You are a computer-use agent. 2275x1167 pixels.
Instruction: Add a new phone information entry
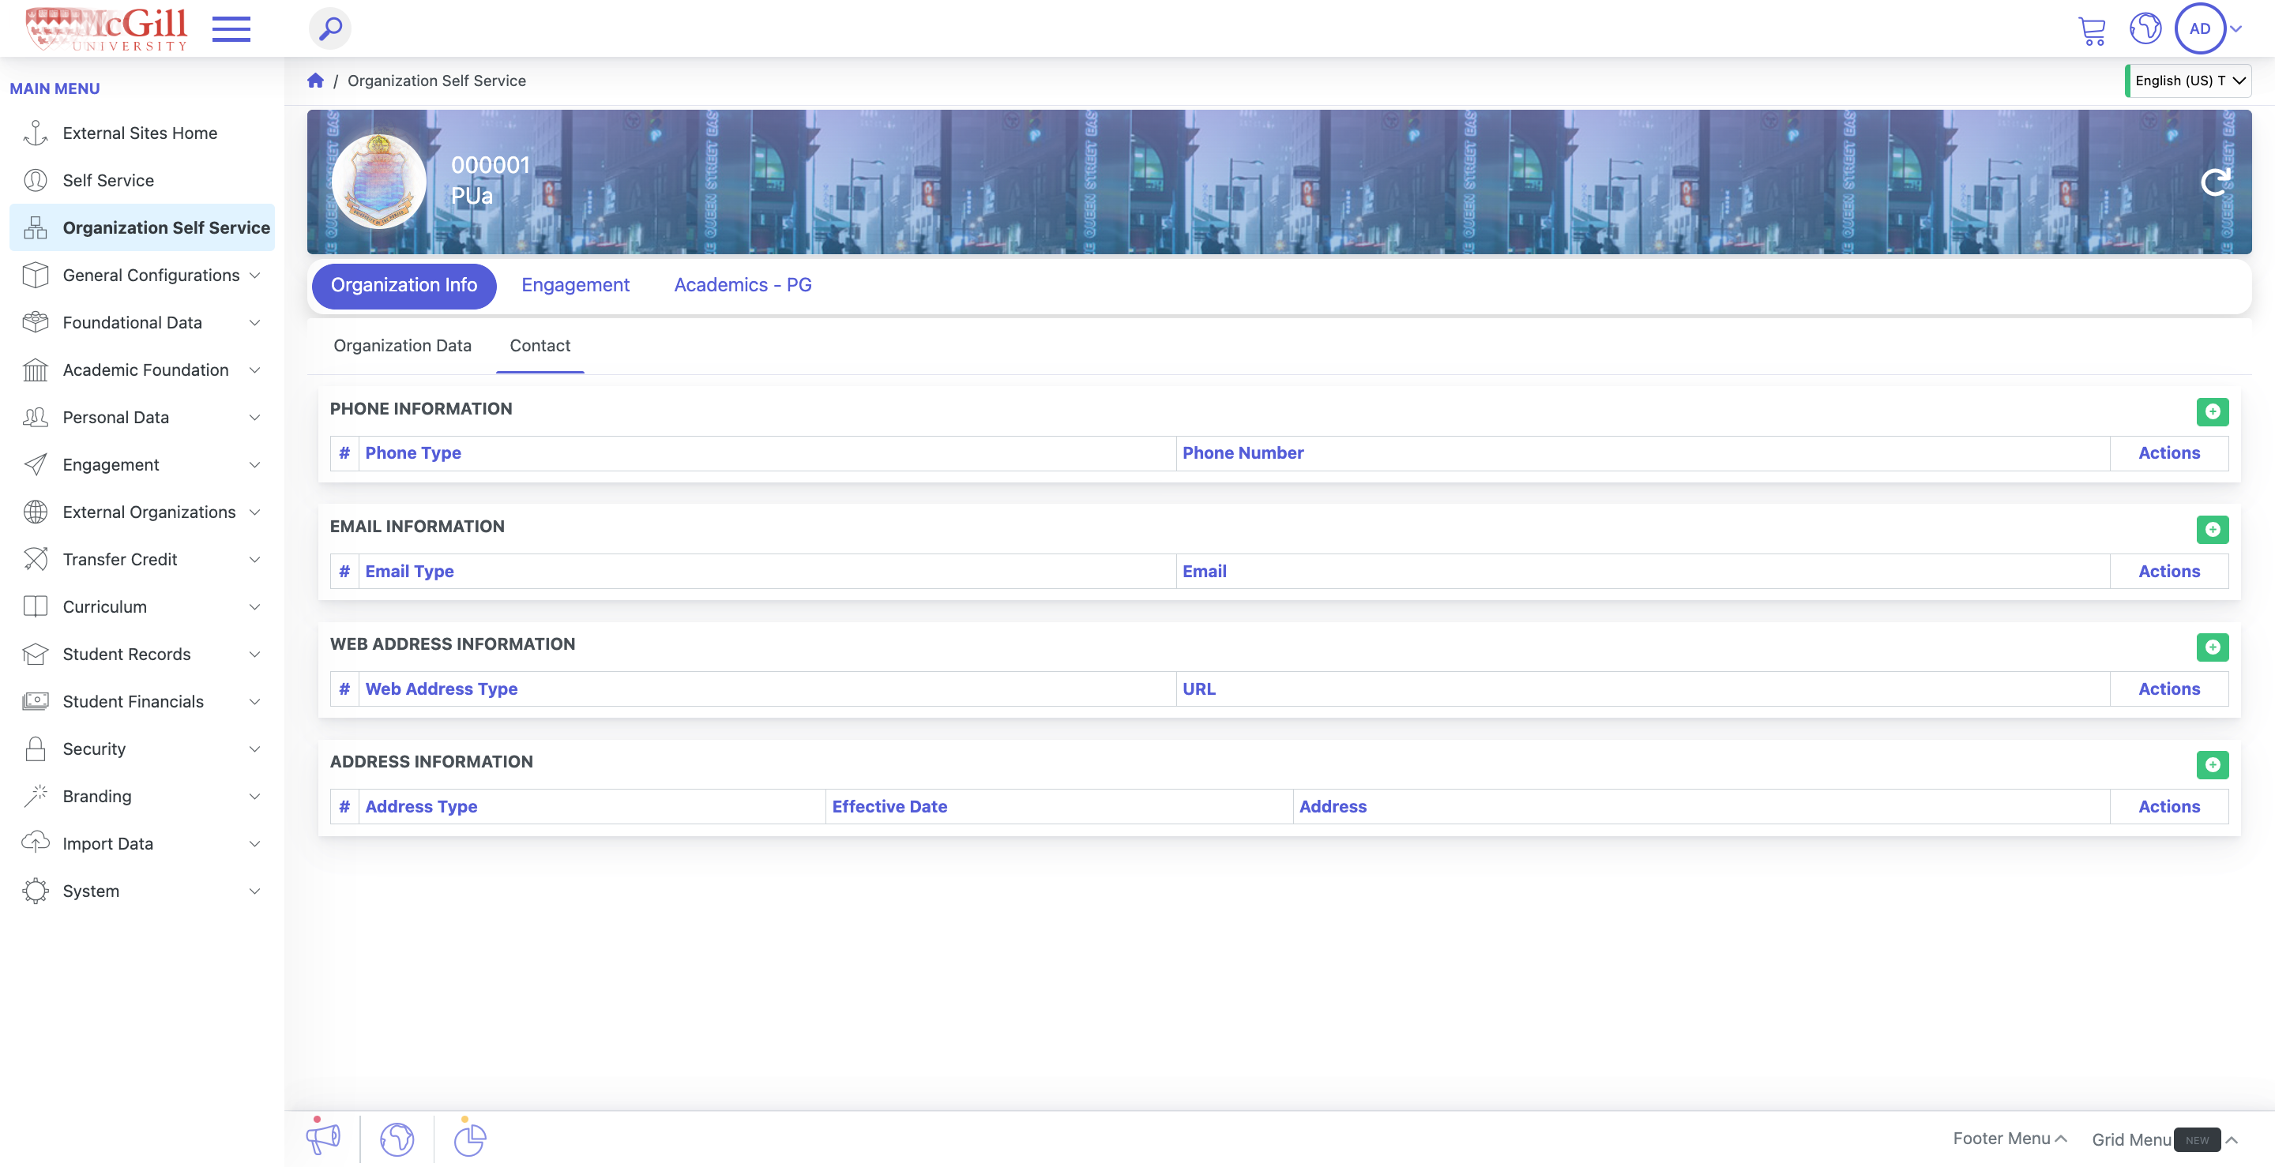(2213, 411)
